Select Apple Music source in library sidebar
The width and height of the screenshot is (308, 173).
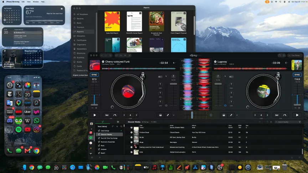[x=91, y=132]
